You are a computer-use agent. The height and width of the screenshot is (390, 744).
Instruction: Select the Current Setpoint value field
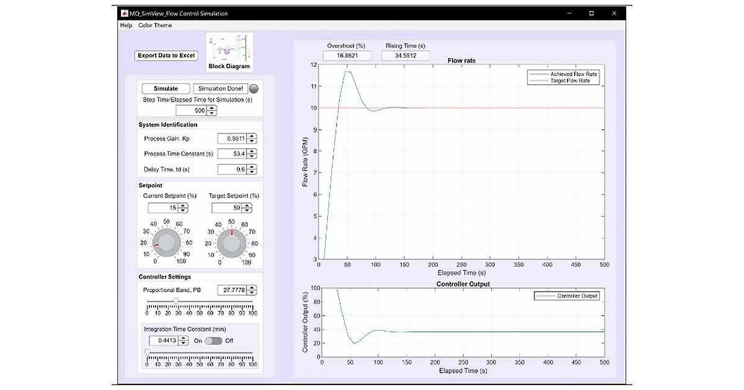[164, 207]
